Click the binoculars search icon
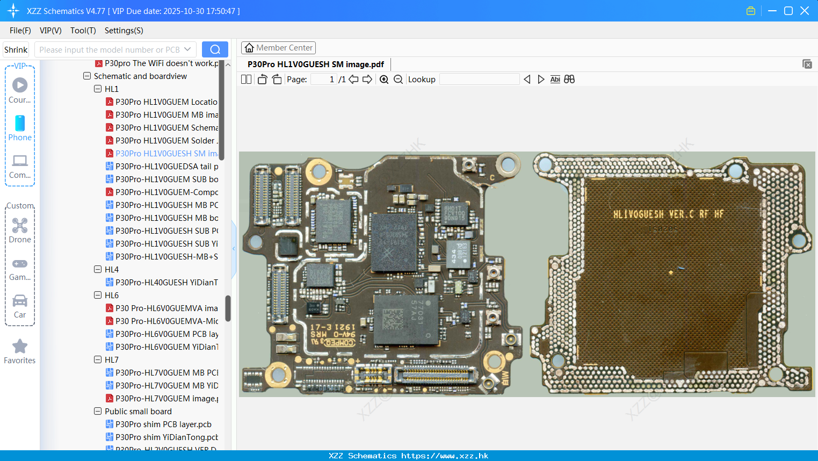Viewport: 818px width, 461px height. coord(569,80)
